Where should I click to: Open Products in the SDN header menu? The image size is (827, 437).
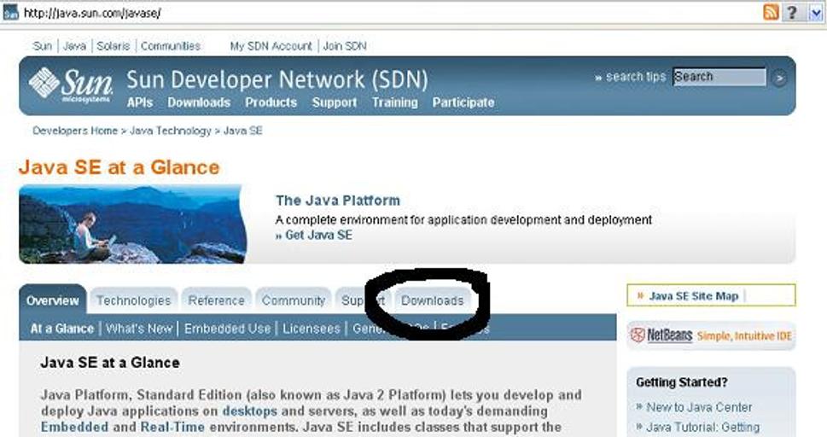[271, 102]
